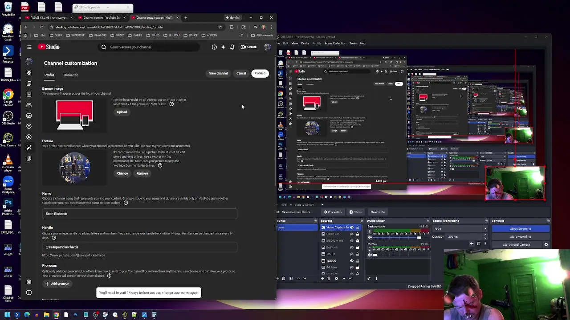Open the notifications bell in YouTube Studio
This screenshot has height=320, width=570.
click(x=232, y=47)
